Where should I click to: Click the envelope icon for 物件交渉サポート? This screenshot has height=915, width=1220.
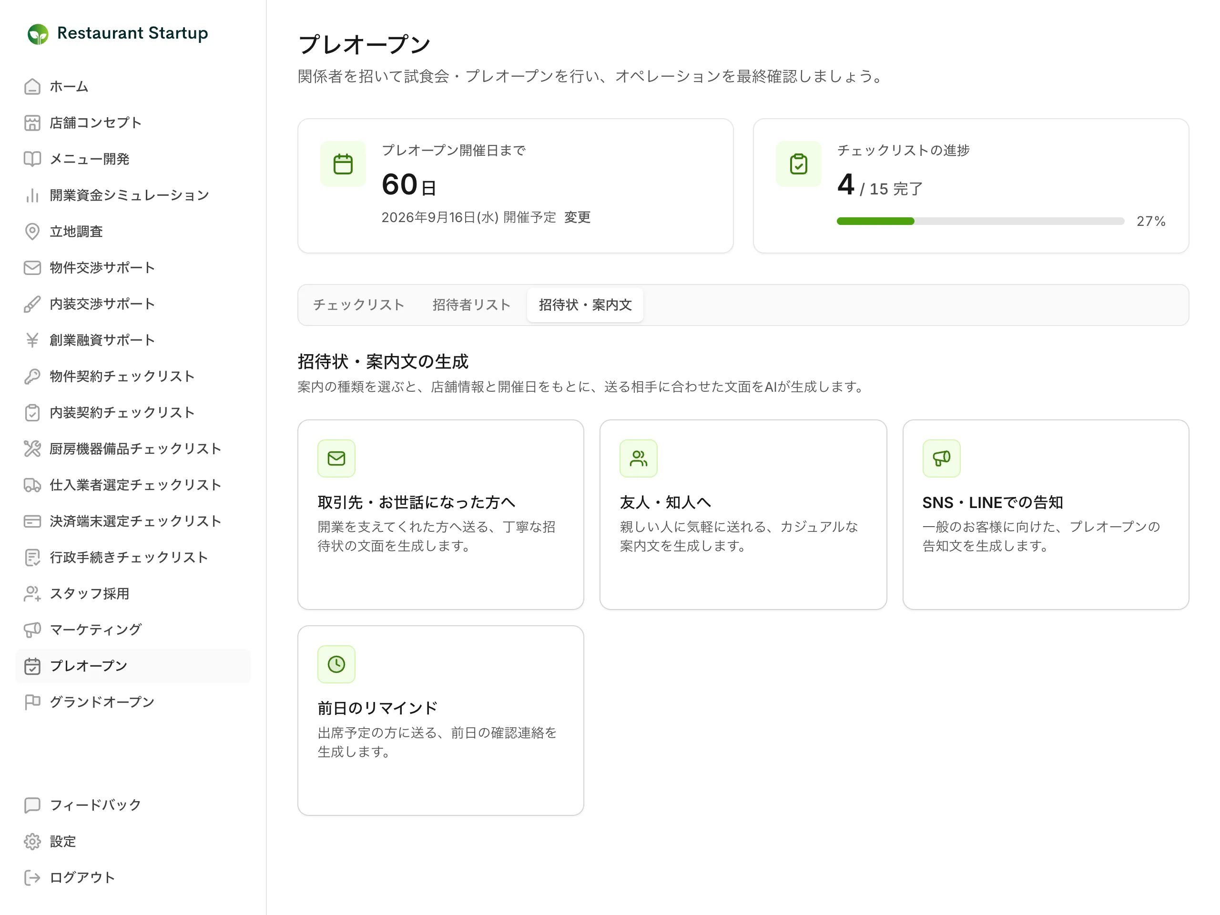tap(32, 267)
